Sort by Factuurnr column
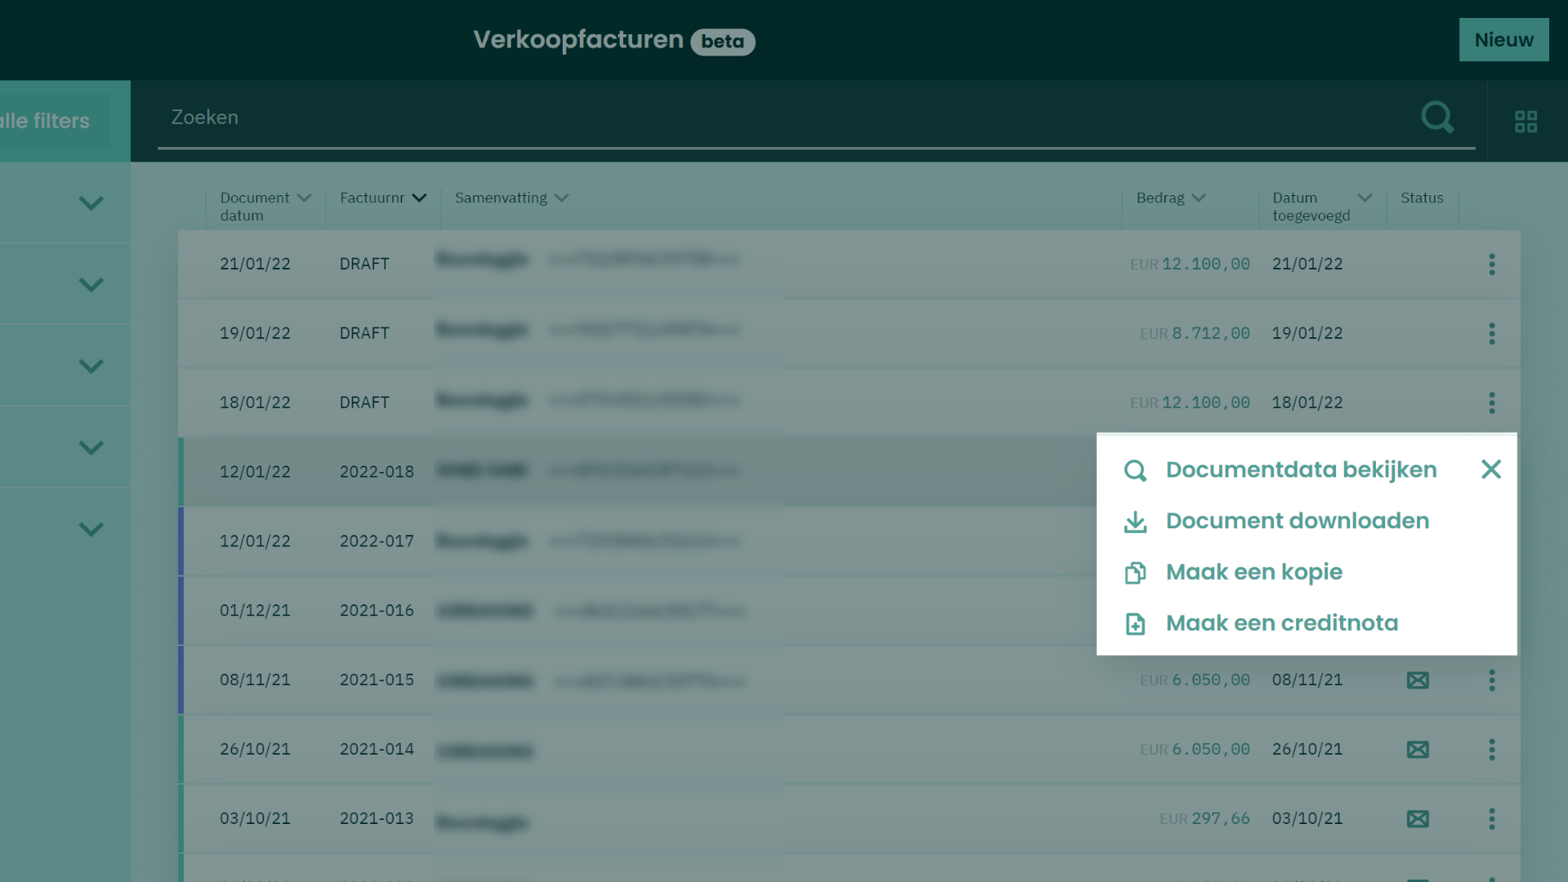The height and width of the screenshot is (882, 1568). pos(383,198)
